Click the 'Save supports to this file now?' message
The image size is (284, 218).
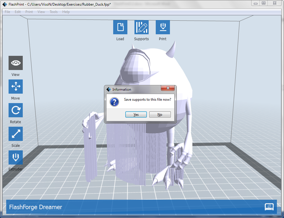pyautogui.click(x=147, y=100)
